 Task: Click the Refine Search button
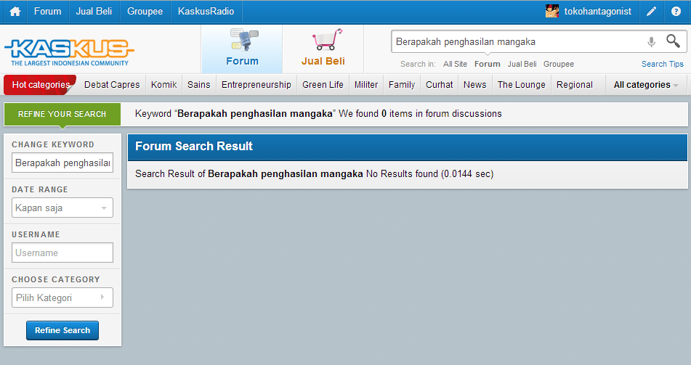(x=62, y=330)
